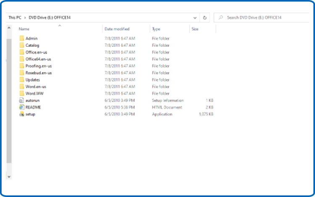Sort by the Type column header

point(156,29)
